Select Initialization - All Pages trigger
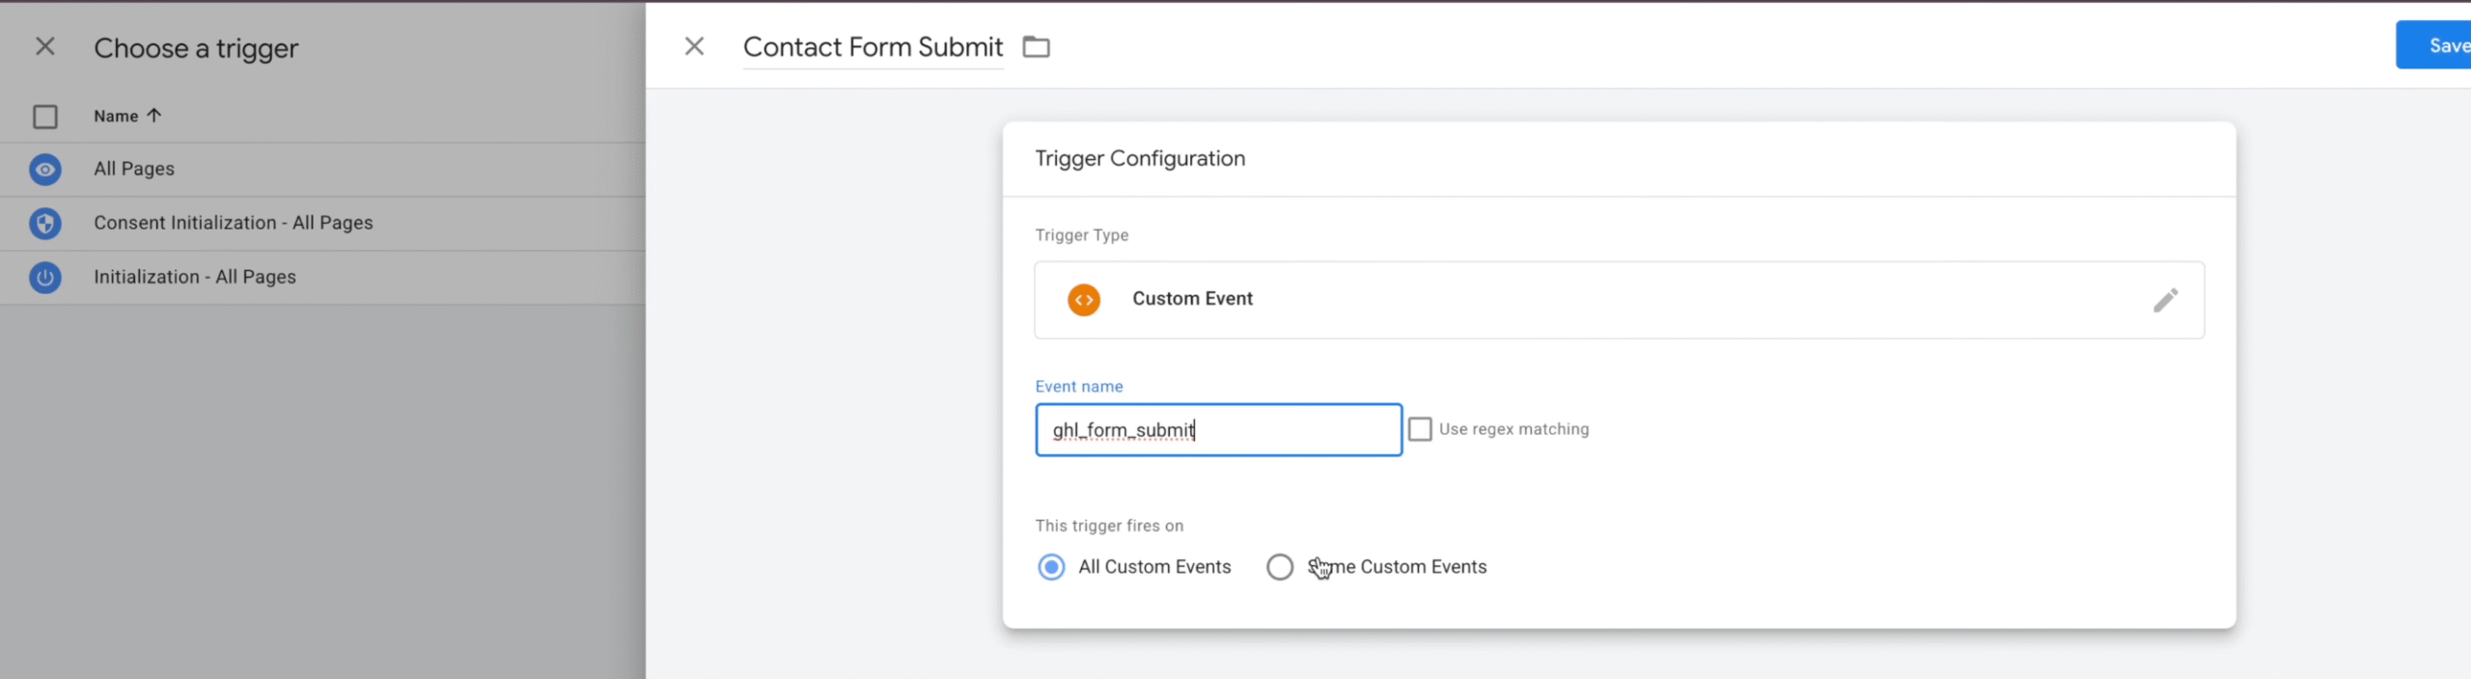This screenshot has height=679, width=2471. pos(194,277)
